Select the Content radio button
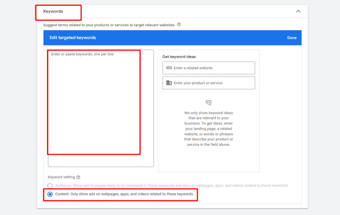The width and height of the screenshot is (340, 215). tap(50, 194)
